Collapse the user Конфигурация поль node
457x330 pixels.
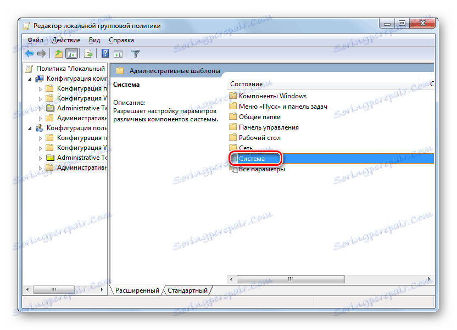pyautogui.click(x=30, y=128)
